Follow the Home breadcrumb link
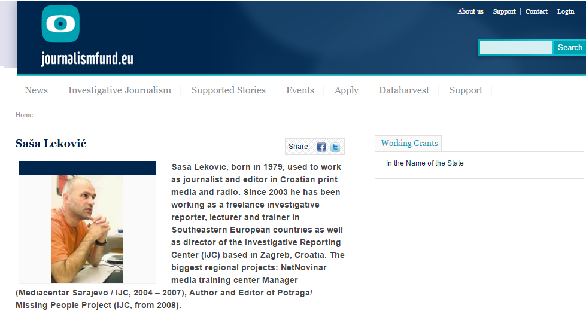This screenshot has height=326, width=586. click(x=24, y=115)
